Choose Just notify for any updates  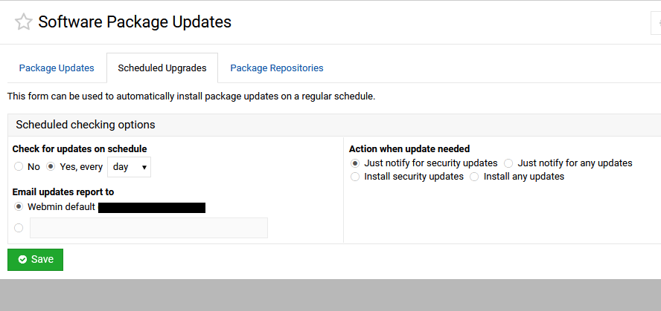508,163
